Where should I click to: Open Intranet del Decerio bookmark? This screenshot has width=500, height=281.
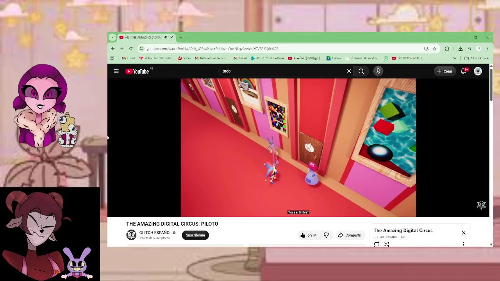pos(211,59)
